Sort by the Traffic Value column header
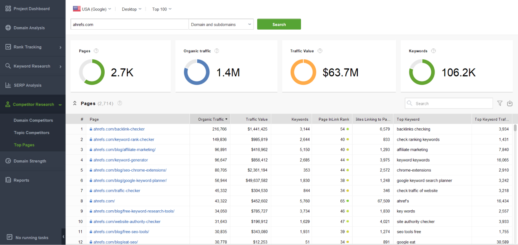The height and width of the screenshot is (245, 518). click(250, 119)
